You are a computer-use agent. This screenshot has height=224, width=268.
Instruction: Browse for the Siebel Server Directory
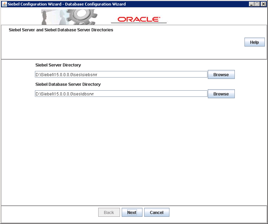[x=221, y=74]
